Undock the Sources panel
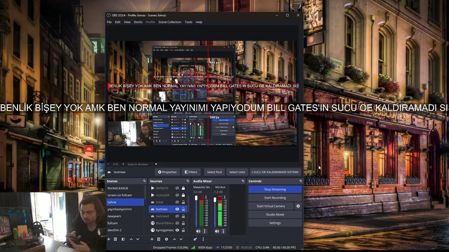The height and width of the screenshot is (252, 449). [x=188, y=181]
